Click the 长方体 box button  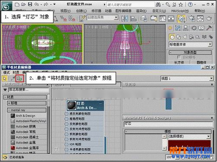(179, 62)
